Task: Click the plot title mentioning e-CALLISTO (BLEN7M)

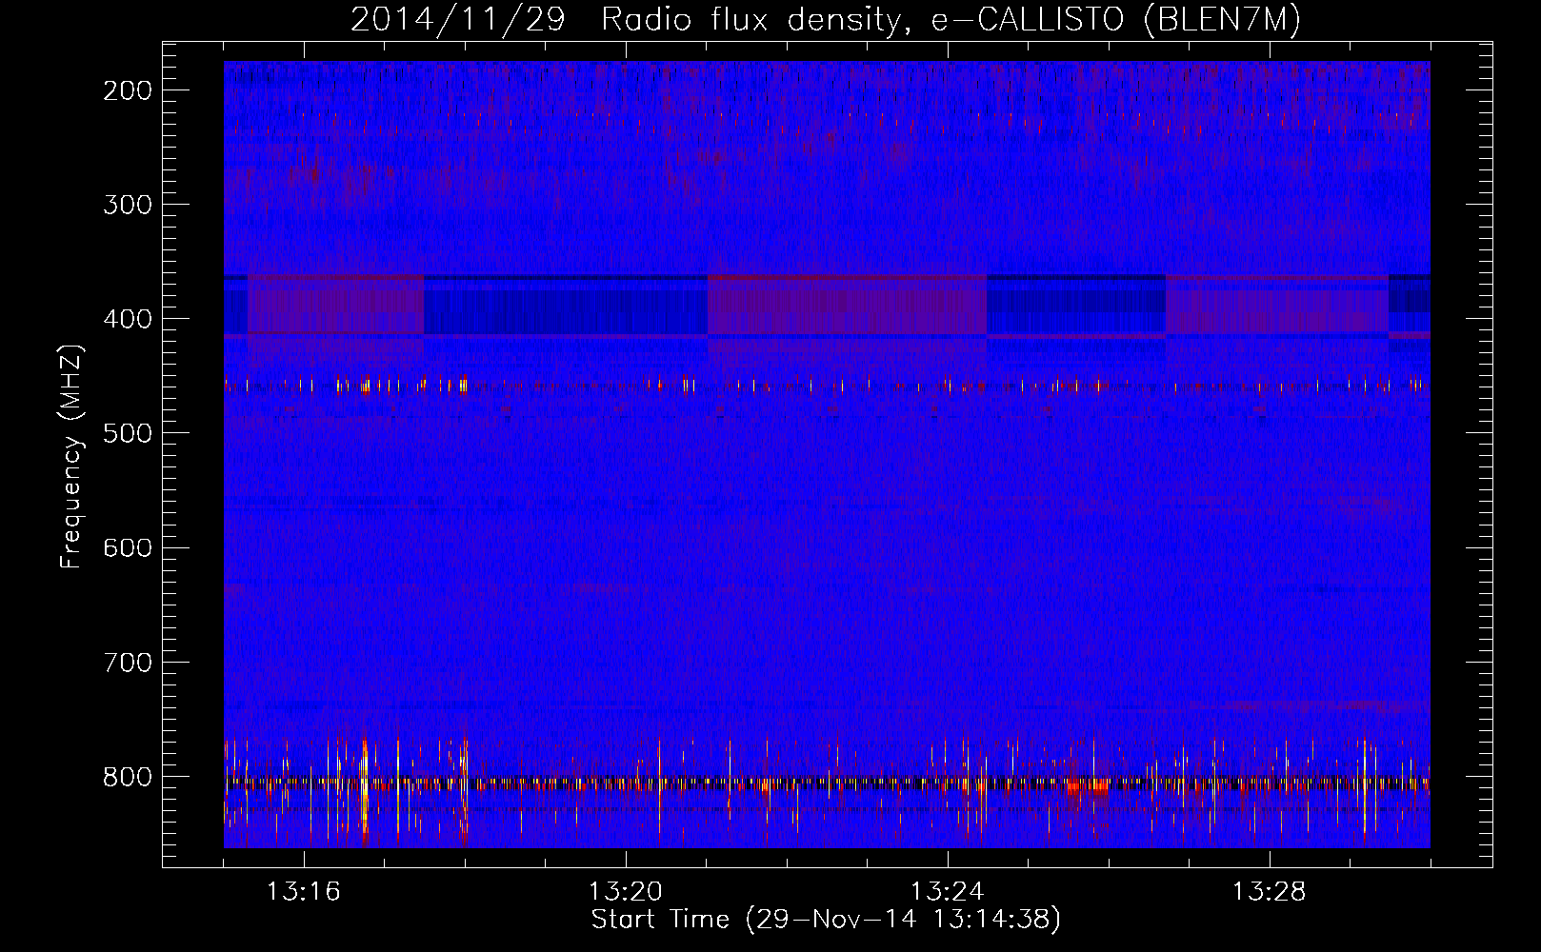Action: [x=826, y=19]
